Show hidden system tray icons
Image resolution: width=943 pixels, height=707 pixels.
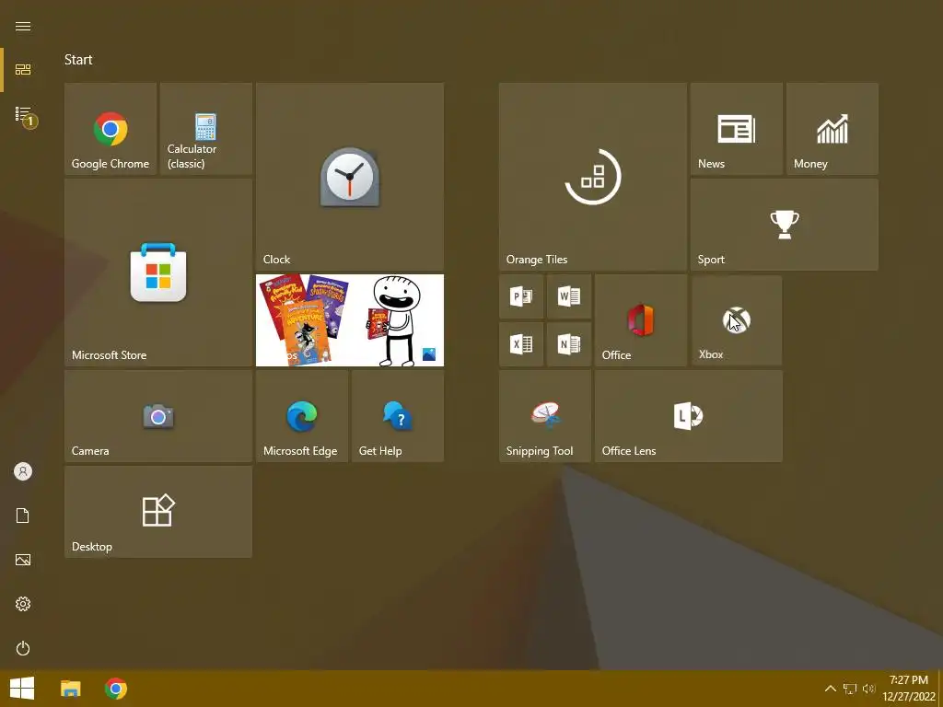pyautogui.click(x=830, y=689)
